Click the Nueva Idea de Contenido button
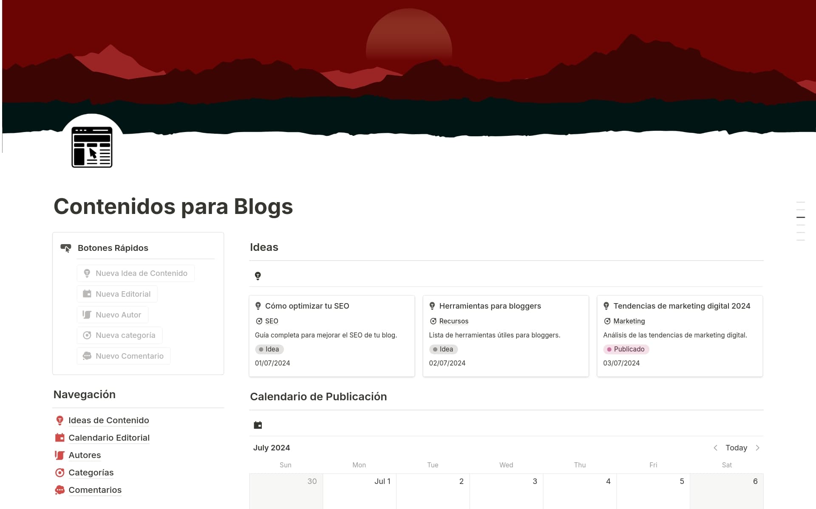The height and width of the screenshot is (509, 816). click(135, 273)
